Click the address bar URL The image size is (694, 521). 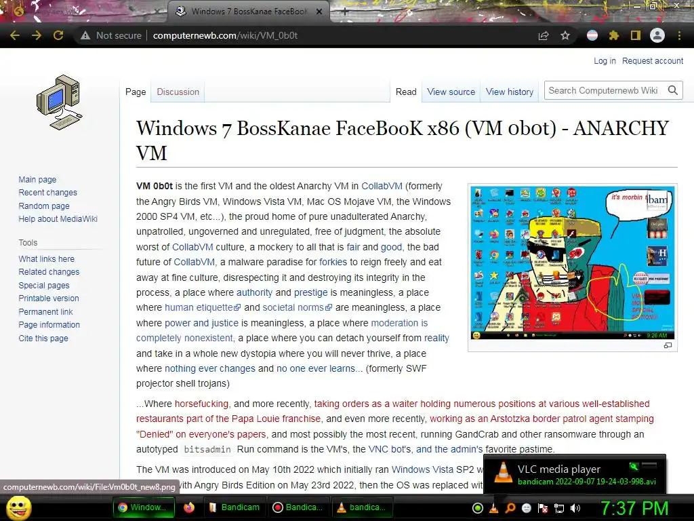pos(225,35)
